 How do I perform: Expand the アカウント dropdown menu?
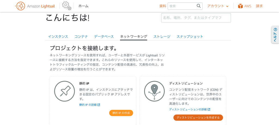pos(218,6)
